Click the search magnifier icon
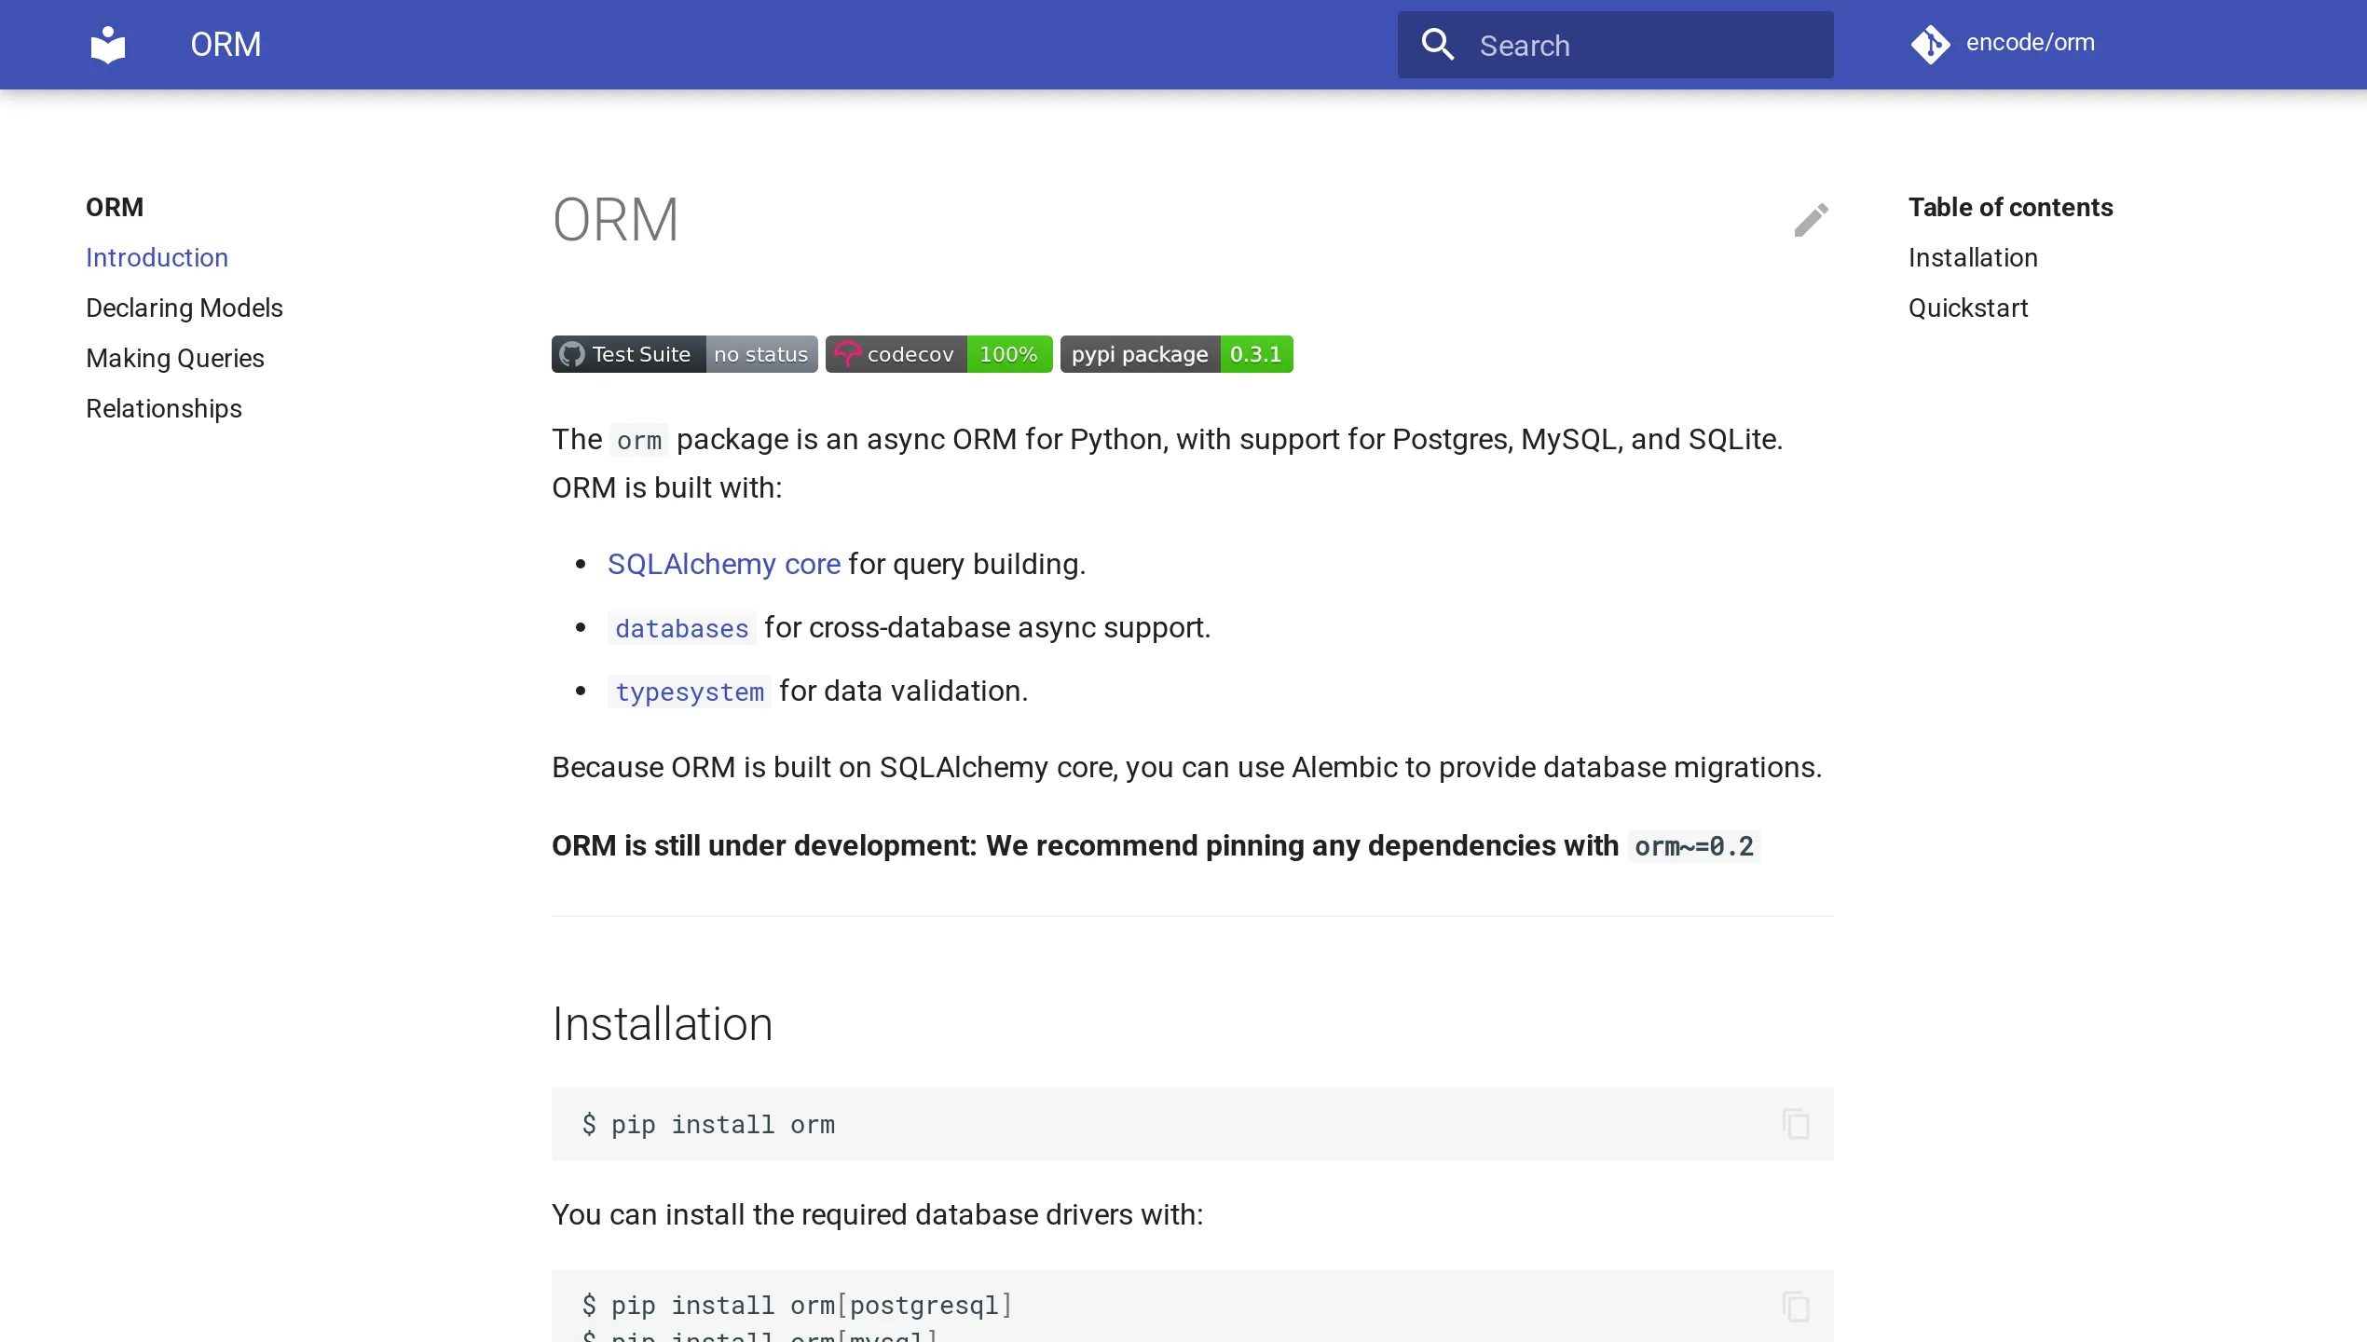This screenshot has width=2367, height=1342. (1438, 44)
